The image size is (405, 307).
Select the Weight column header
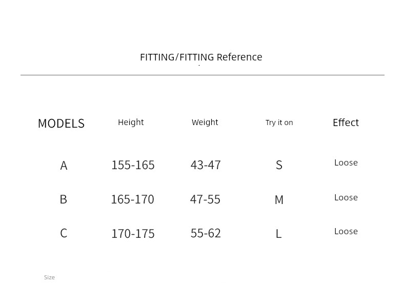(205, 122)
